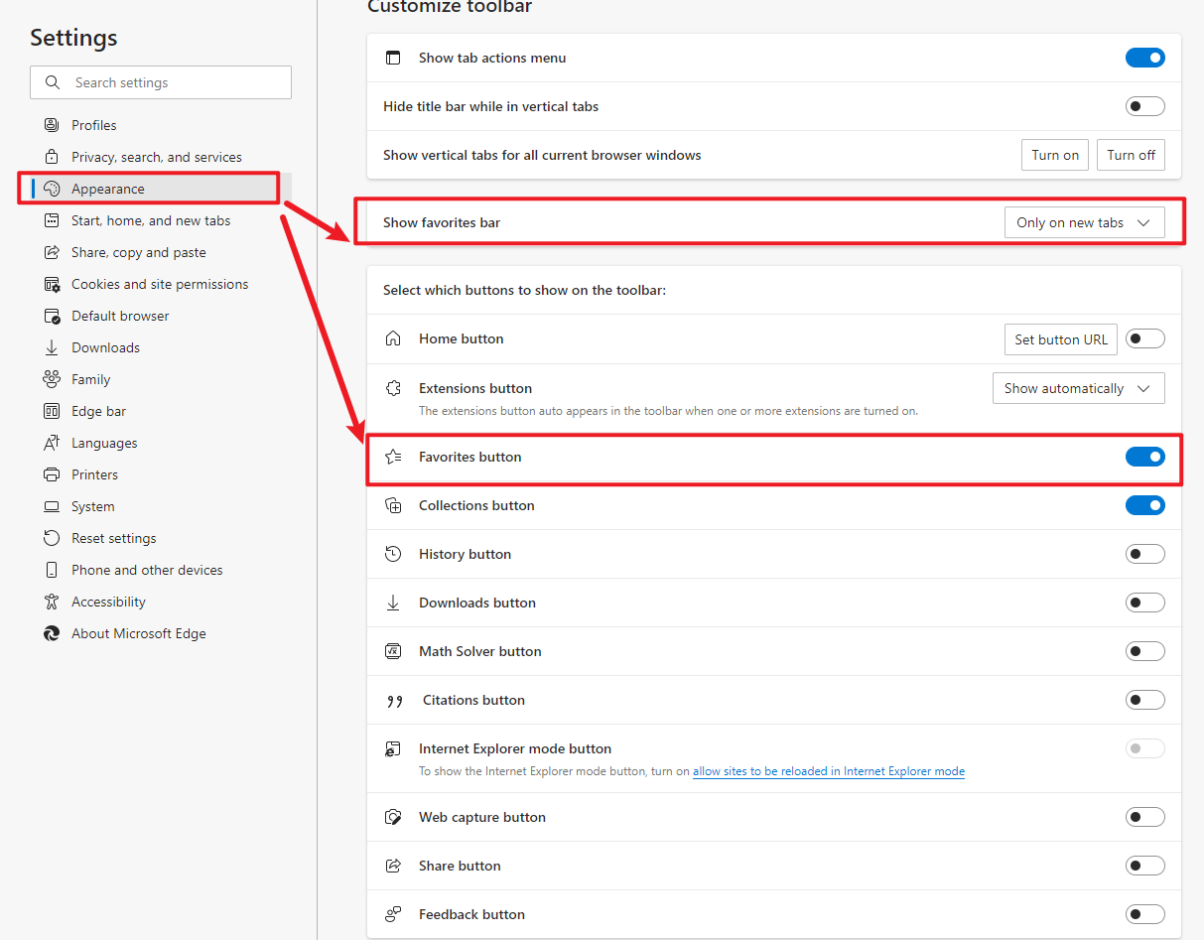
Task: Click the Share button row icon
Action: (393, 866)
